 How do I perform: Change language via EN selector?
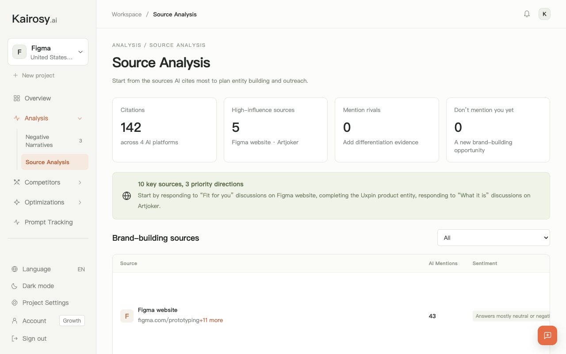click(x=81, y=269)
